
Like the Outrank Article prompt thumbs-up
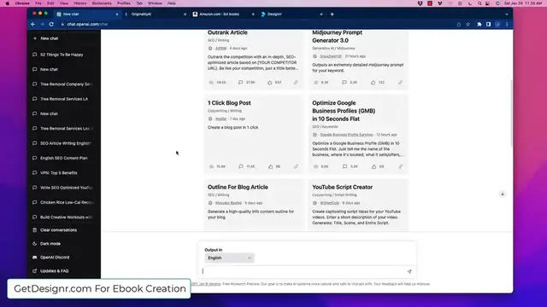point(270,83)
